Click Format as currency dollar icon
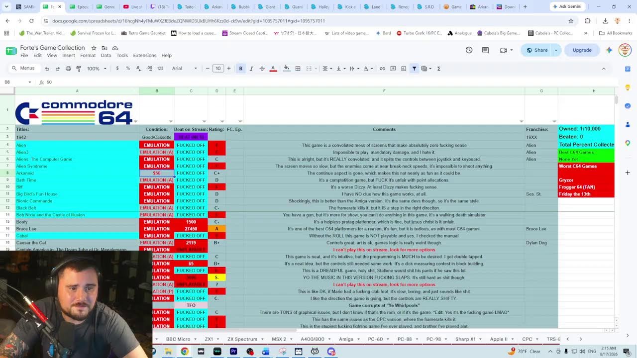 pos(117,69)
